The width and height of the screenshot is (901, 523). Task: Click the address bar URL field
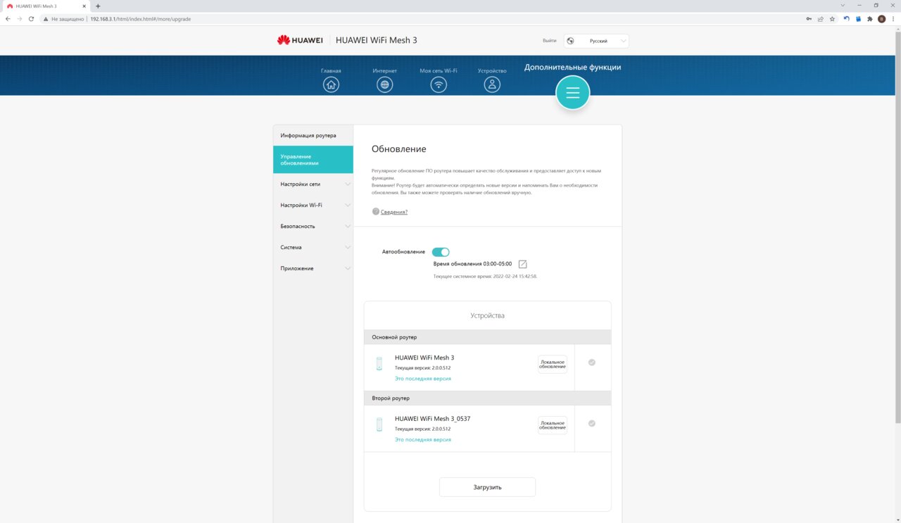click(422, 19)
